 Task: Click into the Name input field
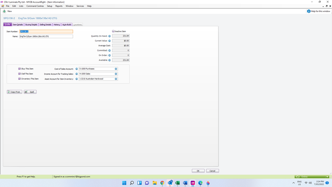coord(46,36)
